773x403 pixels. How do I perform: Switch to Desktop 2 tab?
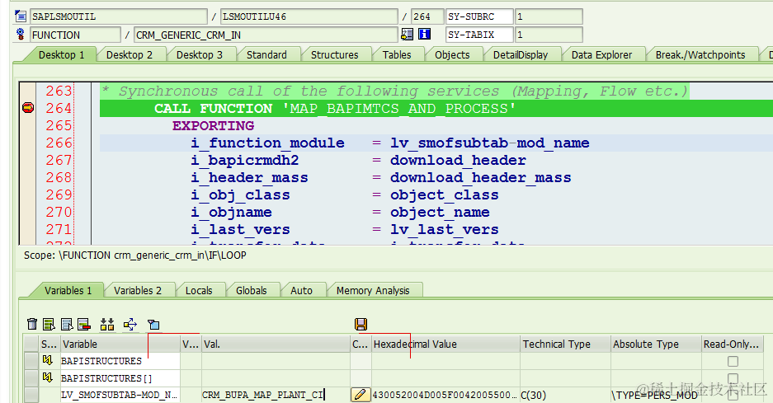[x=130, y=54]
